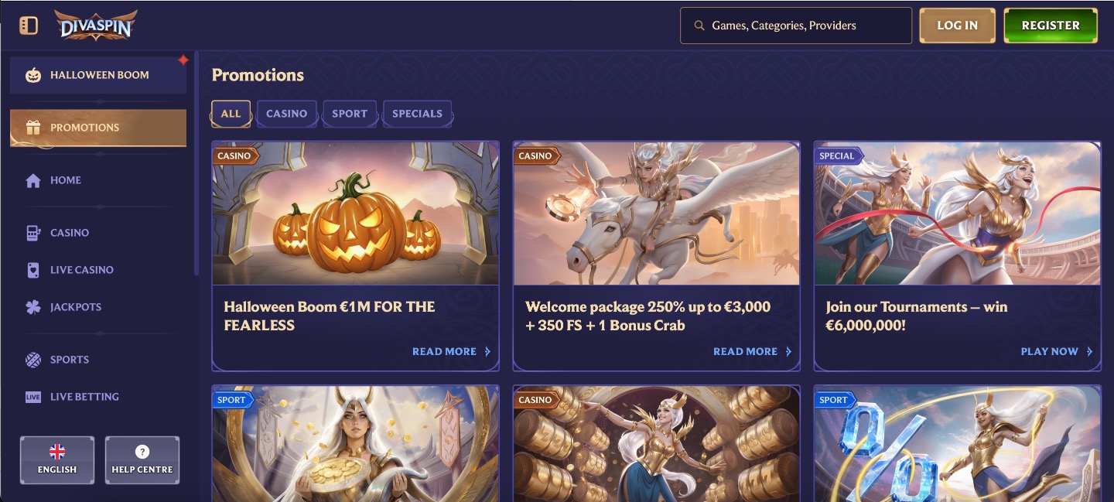Switch to the Sport promotions tab
This screenshot has height=502, width=1114.
pyautogui.click(x=350, y=114)
